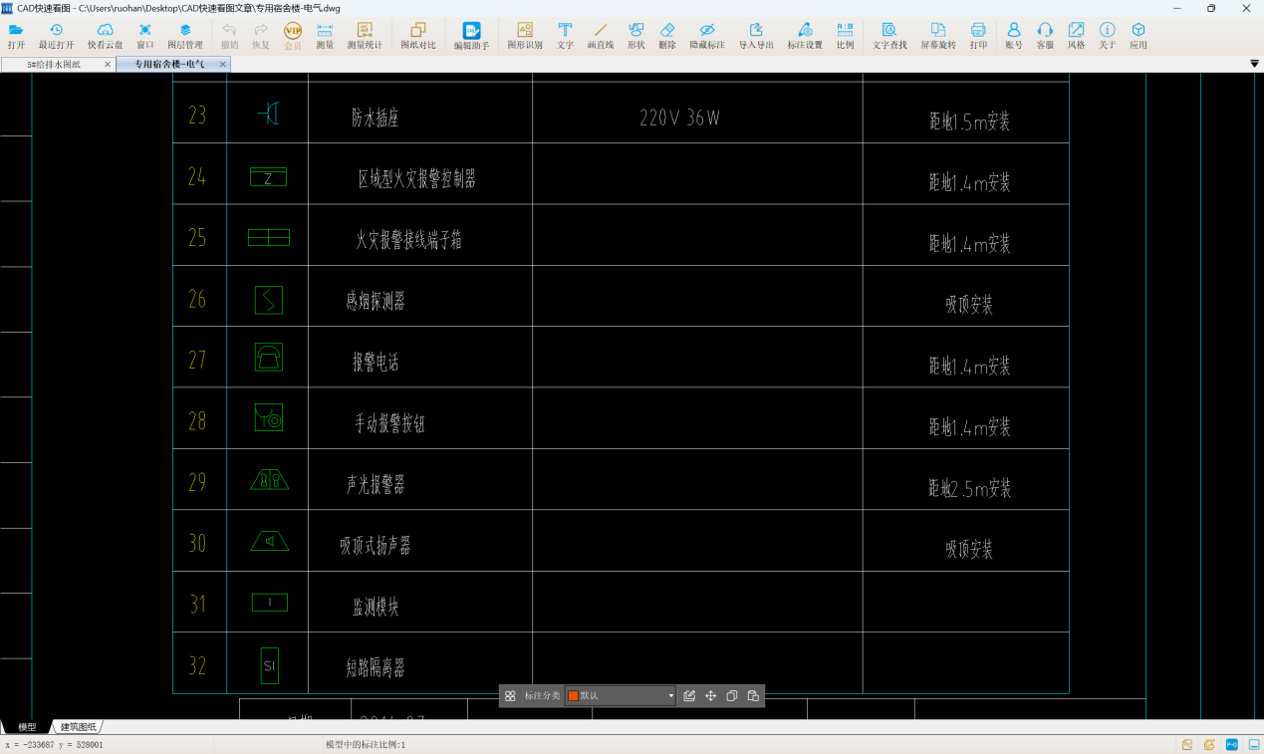This screenshot has width=1264, height=754.
Task: Toggle 屏幕旋转 screen rotation
Action: 937,36
